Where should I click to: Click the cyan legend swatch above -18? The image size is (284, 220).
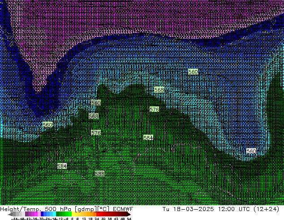[54, 214]
